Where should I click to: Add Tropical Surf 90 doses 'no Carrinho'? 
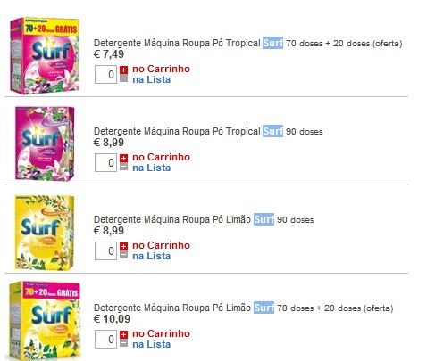click(161, 157)
